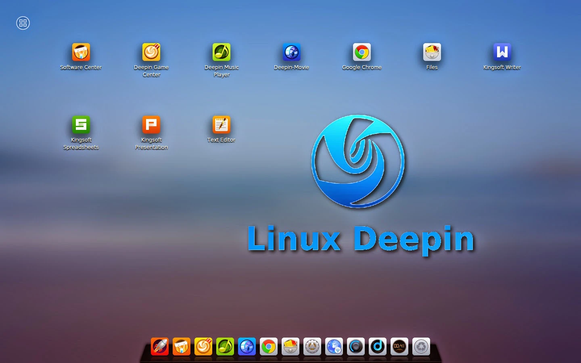
Task: Click the digital clock in the dock
Action: pyautogui.click(x=399, y=346)
